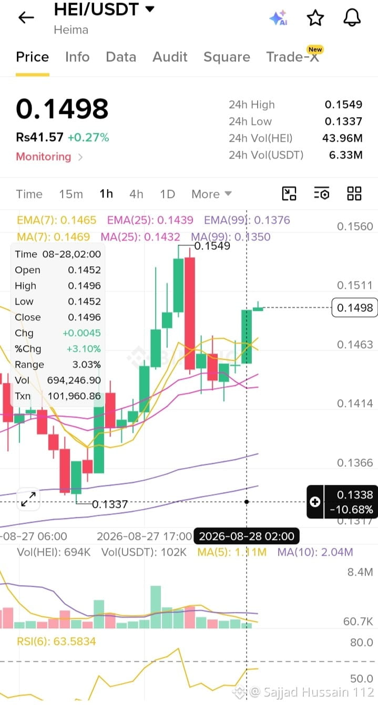Viewport: 378px width, 705px height.
Task: Expand the More timeframes dropdown
Action: 211,194
